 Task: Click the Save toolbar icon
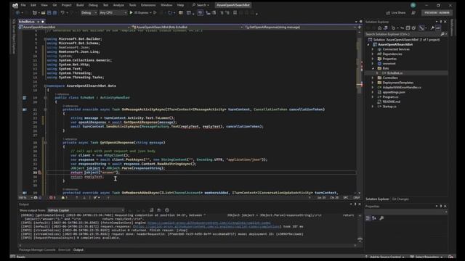tap(49, 13)
